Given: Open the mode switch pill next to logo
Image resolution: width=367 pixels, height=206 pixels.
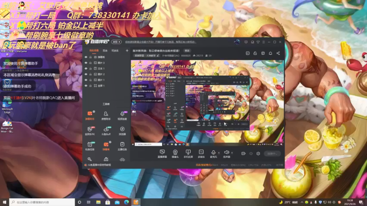Looking at the screenshot, I should pos(117,42).
